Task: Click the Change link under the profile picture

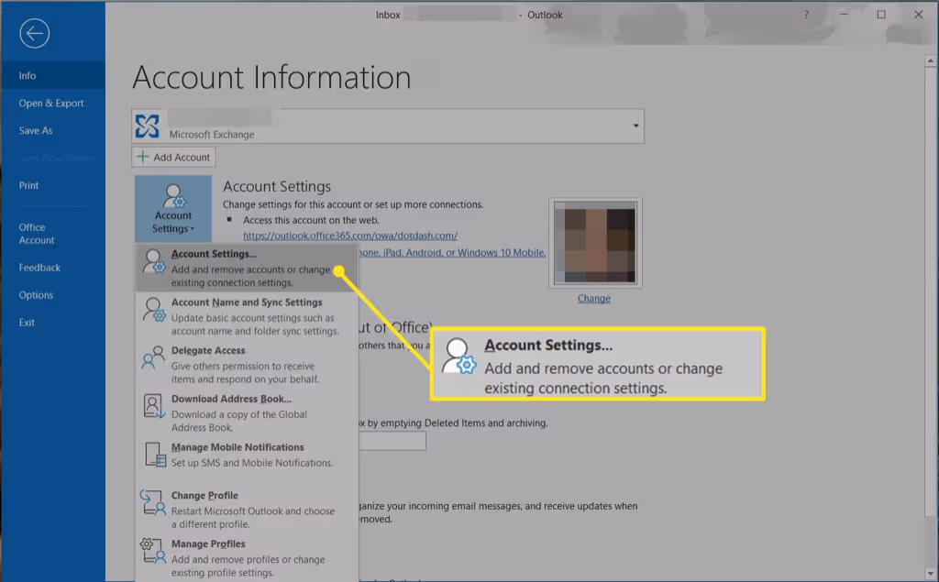Action: (593, 298)
